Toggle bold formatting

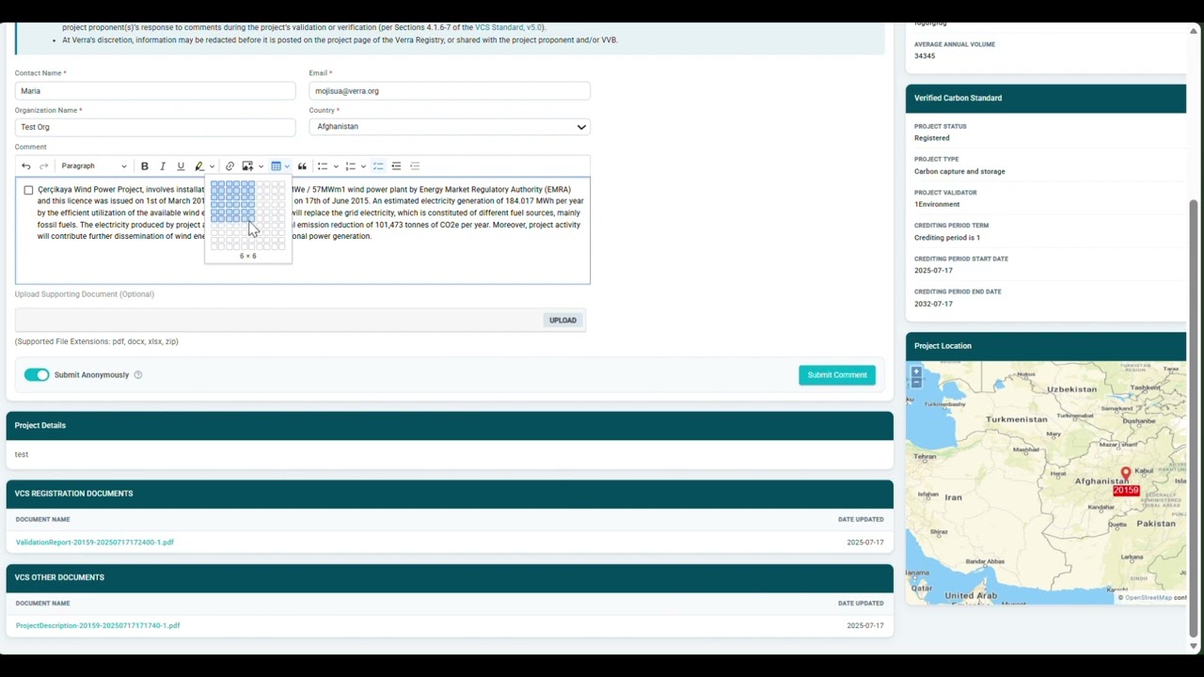click(145, 166)
